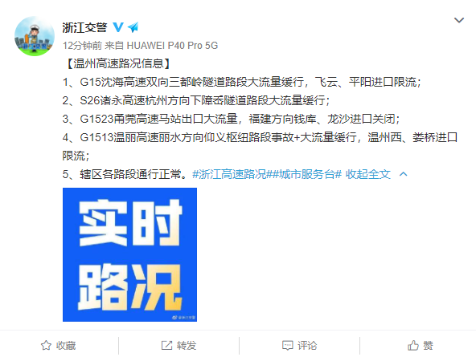This screenshot has width=476, height=357.
Task: Click the HUAWEI P40 Pro 5G source link
Action: tap(172, 46)
